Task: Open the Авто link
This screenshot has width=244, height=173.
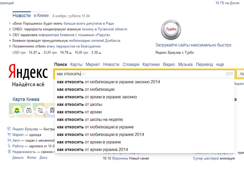Action: (16, 141)
